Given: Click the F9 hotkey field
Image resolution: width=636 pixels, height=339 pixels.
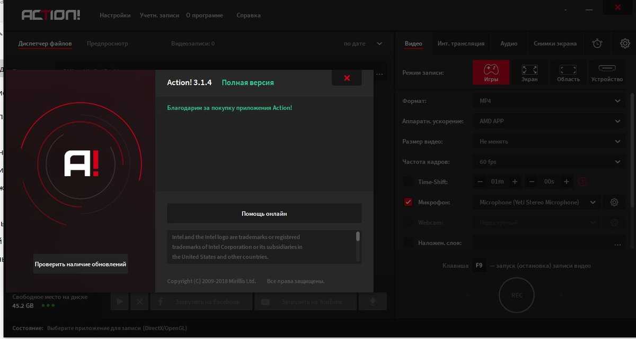Looking at the screenshot, I should tap(479, 265).
